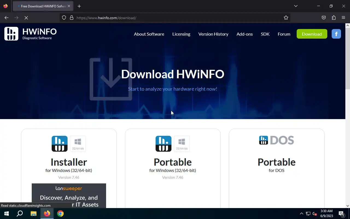Click the page vertical scrollbar thumb
This screenshot has width=350, height=219.
(348, 58)
